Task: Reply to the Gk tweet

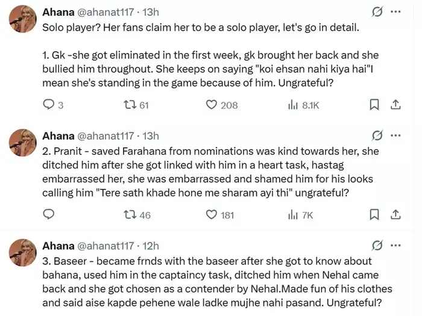Action: (50, 105)
